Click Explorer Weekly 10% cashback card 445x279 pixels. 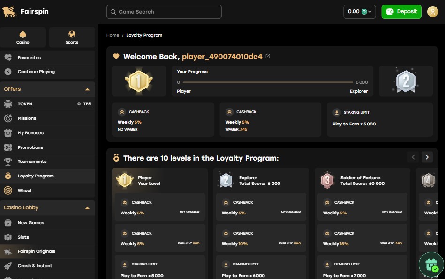[261, 238]
